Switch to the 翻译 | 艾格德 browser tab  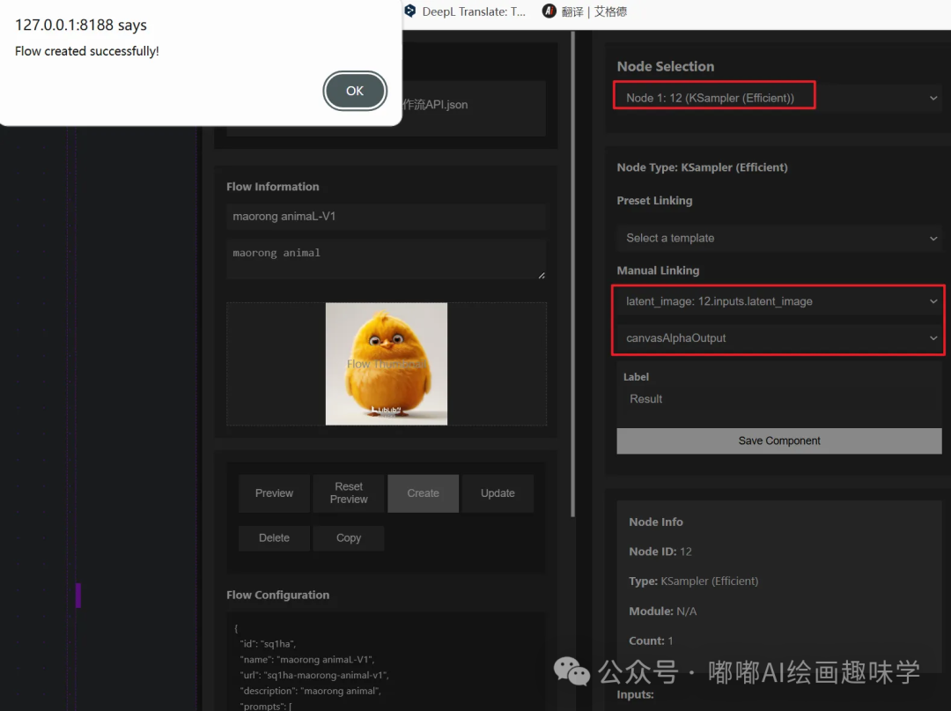(585, 11)
